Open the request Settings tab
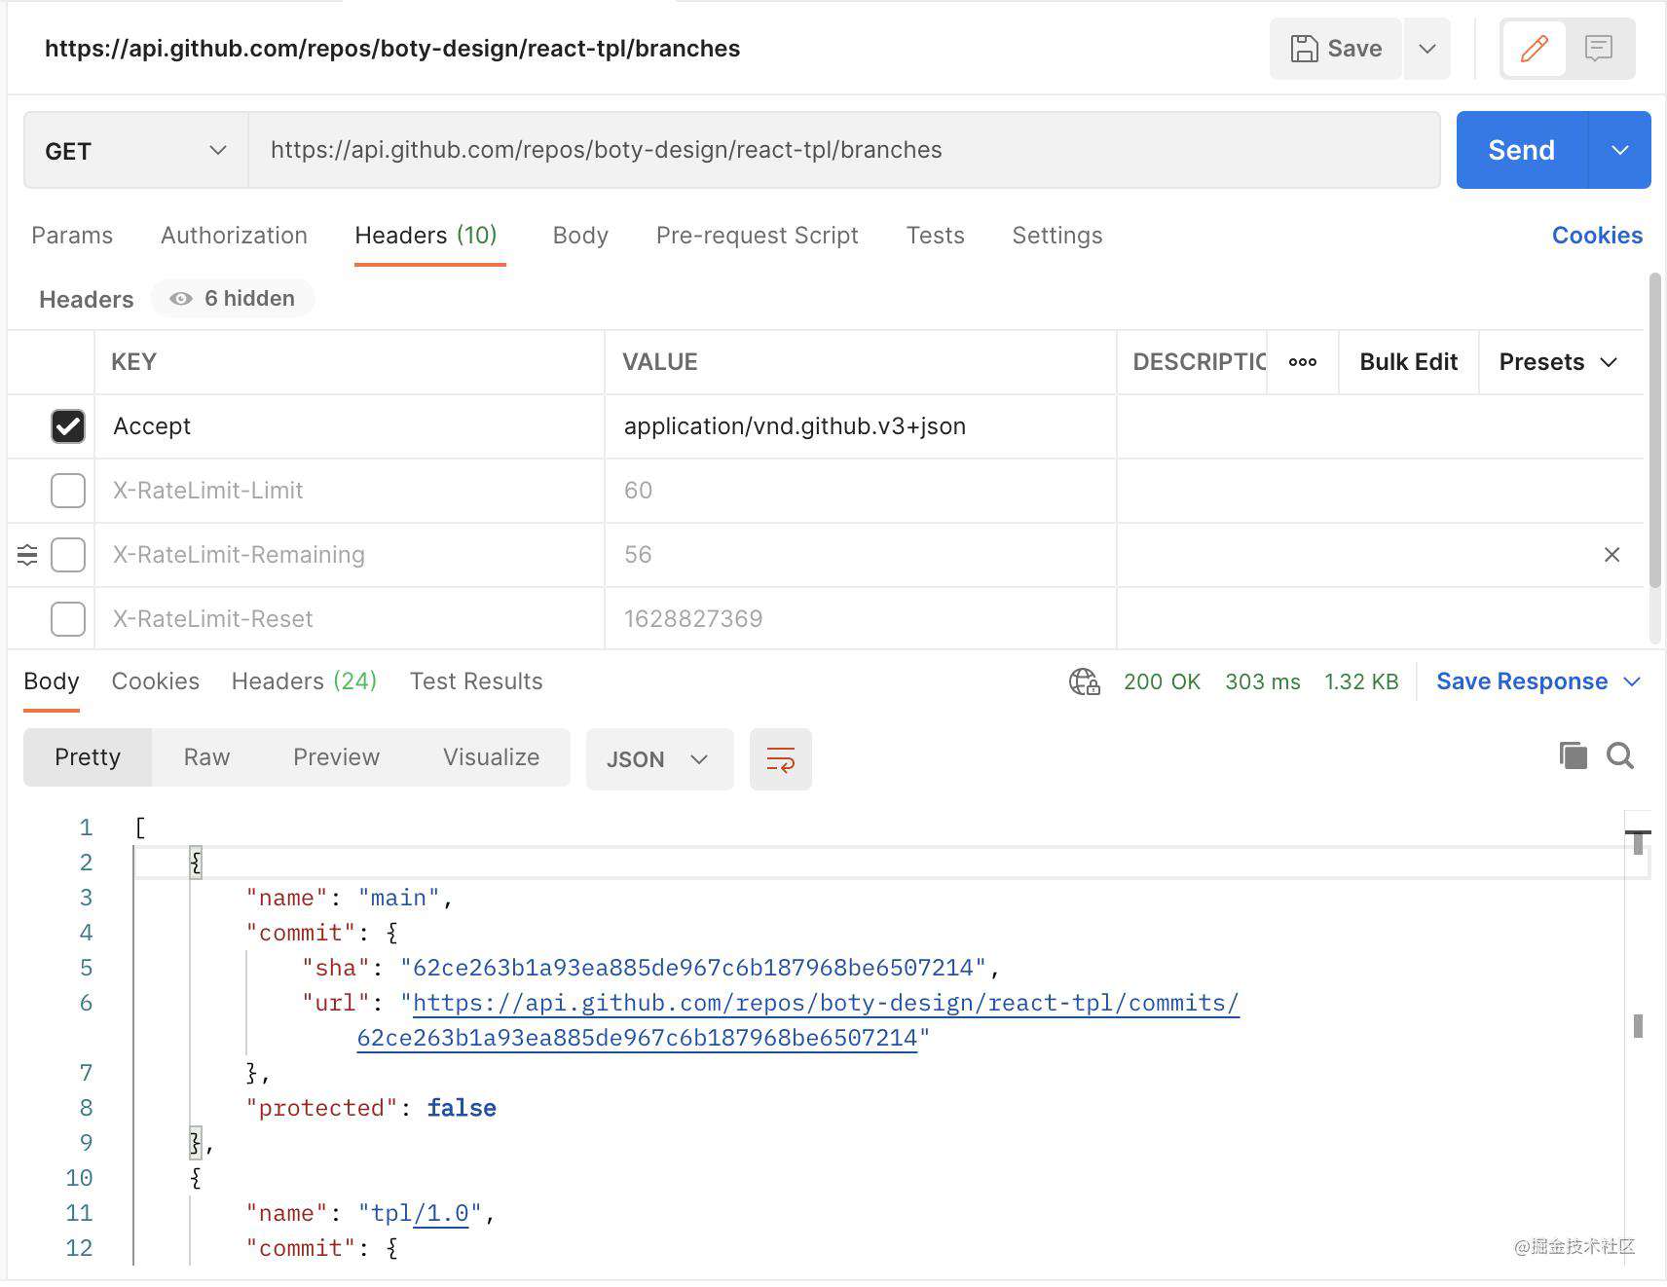 pos(1057,236)
